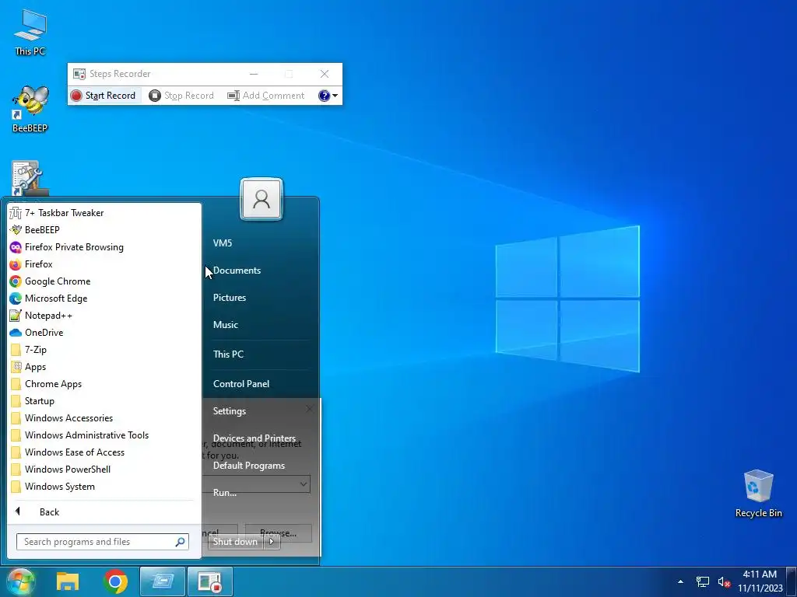Open Documents from the Start menu
Viewport: 797px width, 597px height.
(x=237, y=271)
